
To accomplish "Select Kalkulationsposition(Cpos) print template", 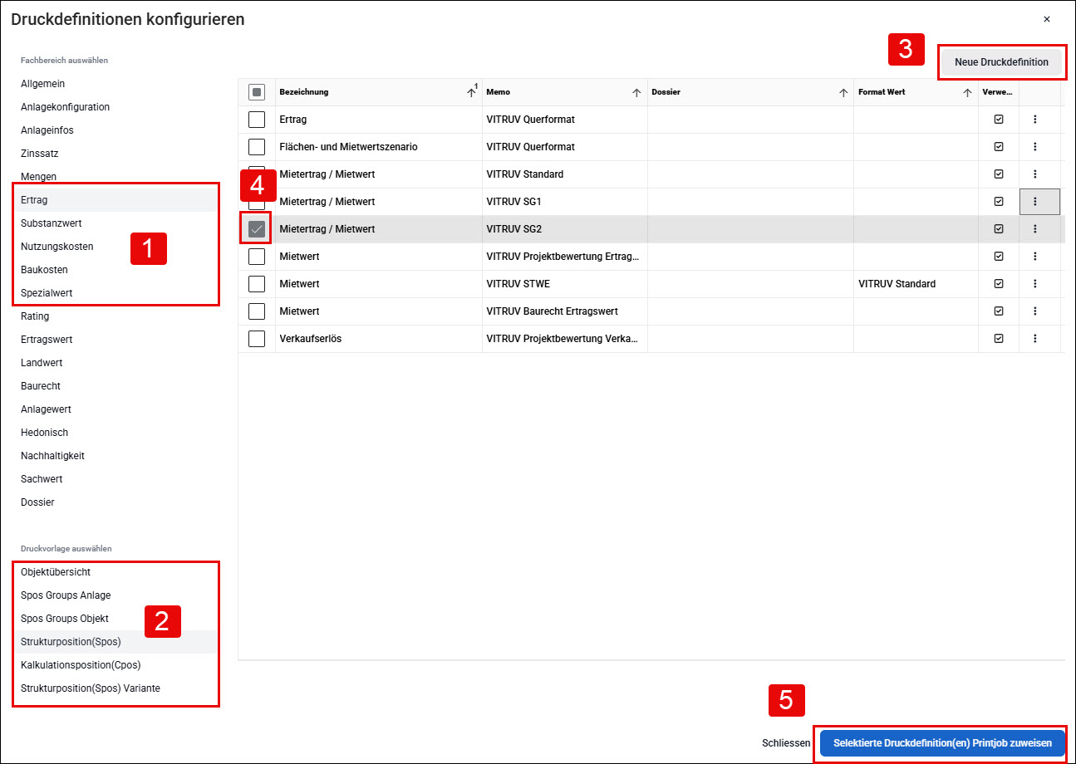I will point(81,665).
